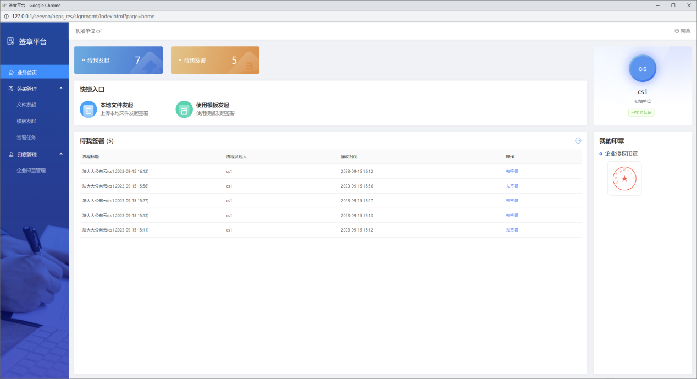The height and width of the screenshot is (379, 697).
Task: Click 去签署 for the 15:11 task
Action: coord(512,230)
